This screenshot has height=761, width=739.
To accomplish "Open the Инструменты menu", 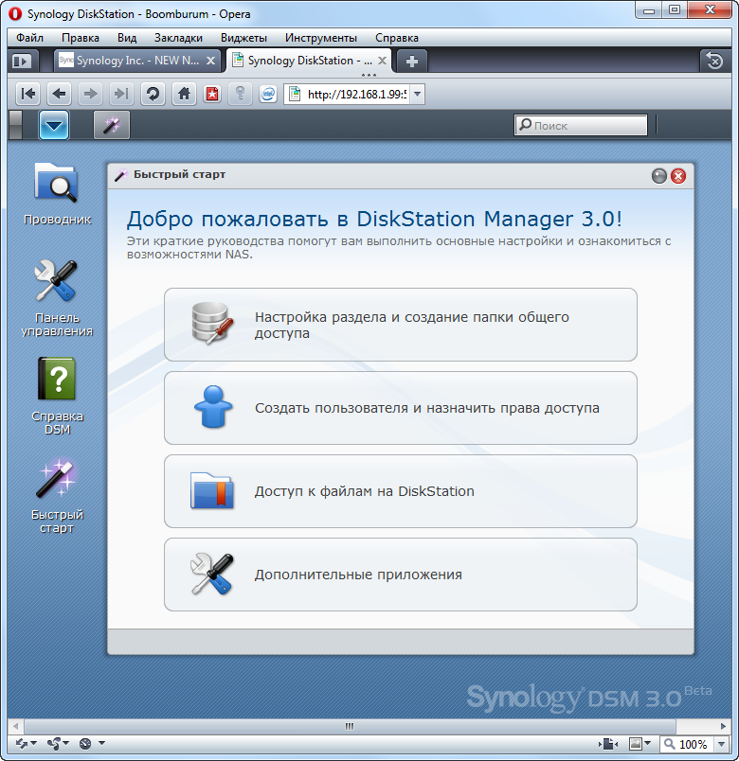I will (x=320, y=37).
